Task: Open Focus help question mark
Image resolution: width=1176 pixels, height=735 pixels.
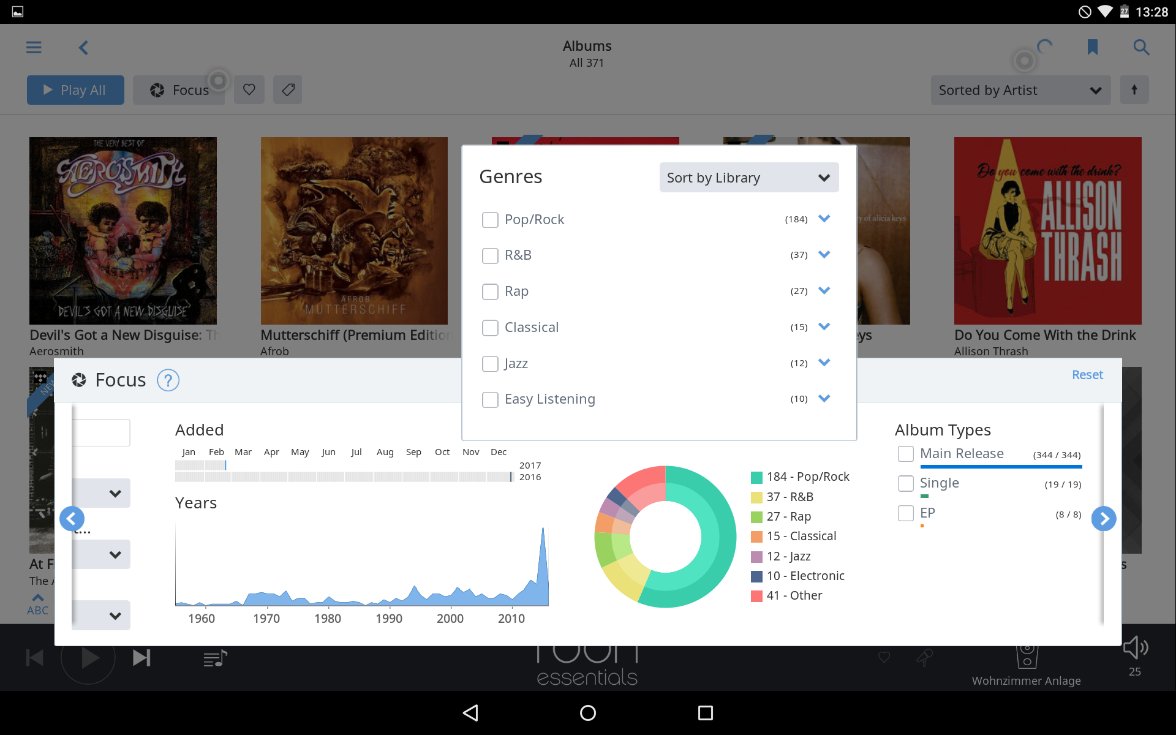Action: point(168,380)
